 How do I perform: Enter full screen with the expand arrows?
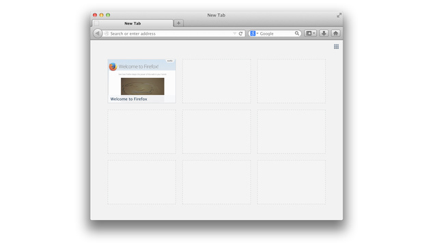(x=339, y=15)
